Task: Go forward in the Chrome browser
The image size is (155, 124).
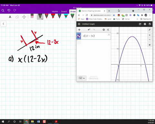Action: pyautogui.click(x=83, y=15)
